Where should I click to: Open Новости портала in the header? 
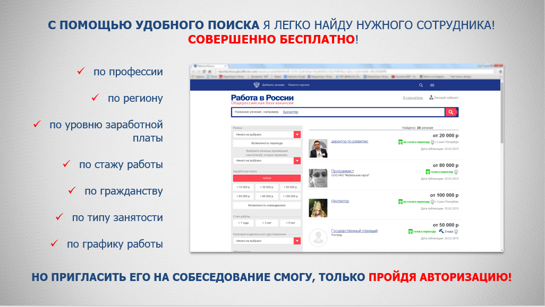(x=299, y=85)
